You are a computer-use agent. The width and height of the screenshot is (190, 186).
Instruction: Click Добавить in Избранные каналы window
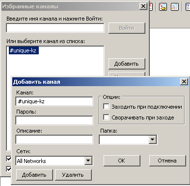tap(127, 64)
